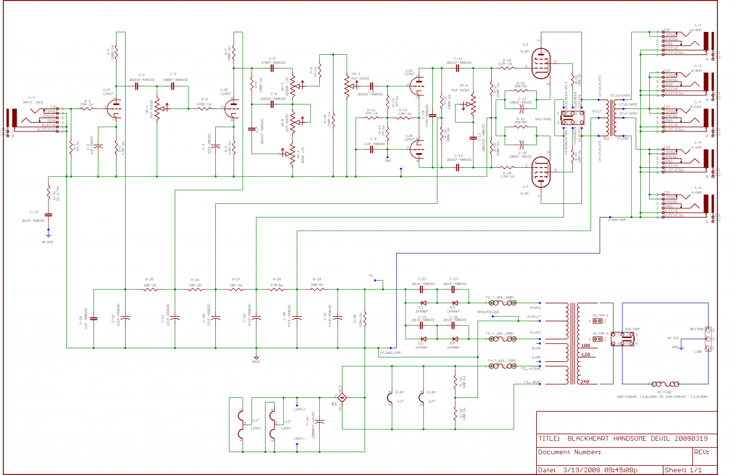The image size is (731, 475).
Task: Select the V-4 EL84 tube symbol
Action: pyautogui.click(x=540, y=171)
